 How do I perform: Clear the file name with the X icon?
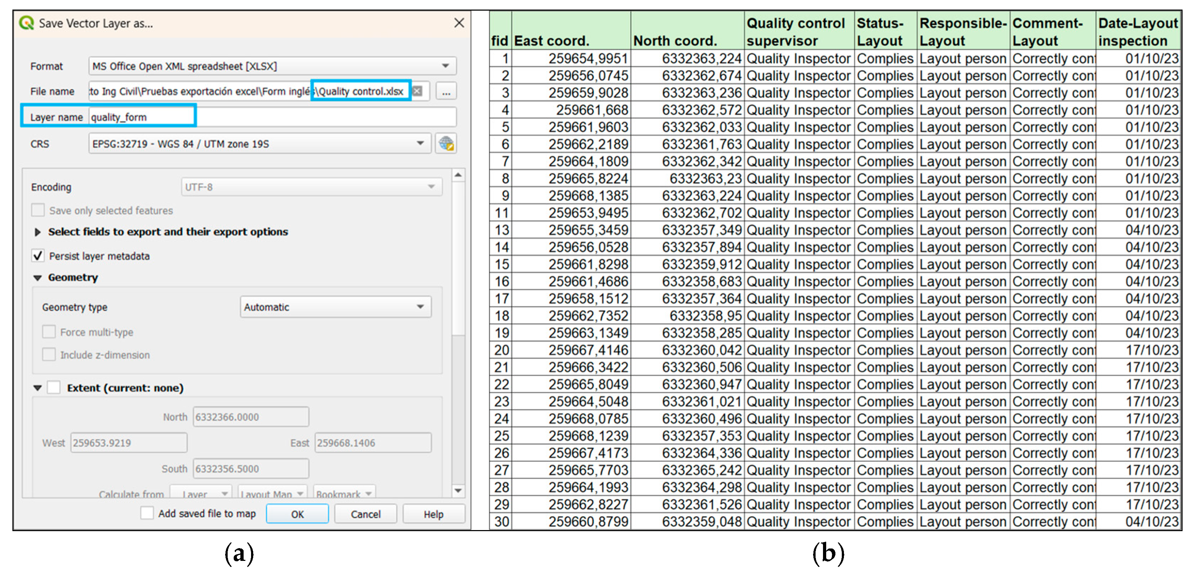pyautogui.click(x=417, y=91)
